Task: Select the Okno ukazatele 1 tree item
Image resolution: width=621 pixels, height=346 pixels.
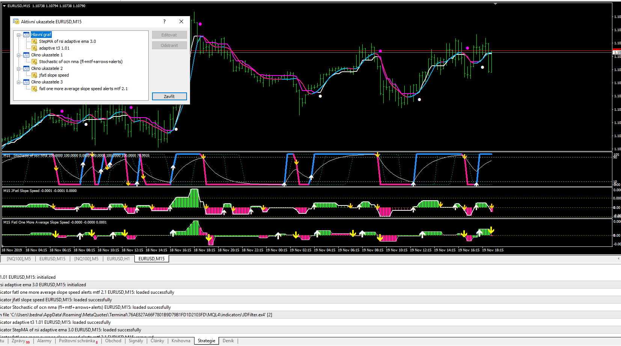Action: coord(47,55)
